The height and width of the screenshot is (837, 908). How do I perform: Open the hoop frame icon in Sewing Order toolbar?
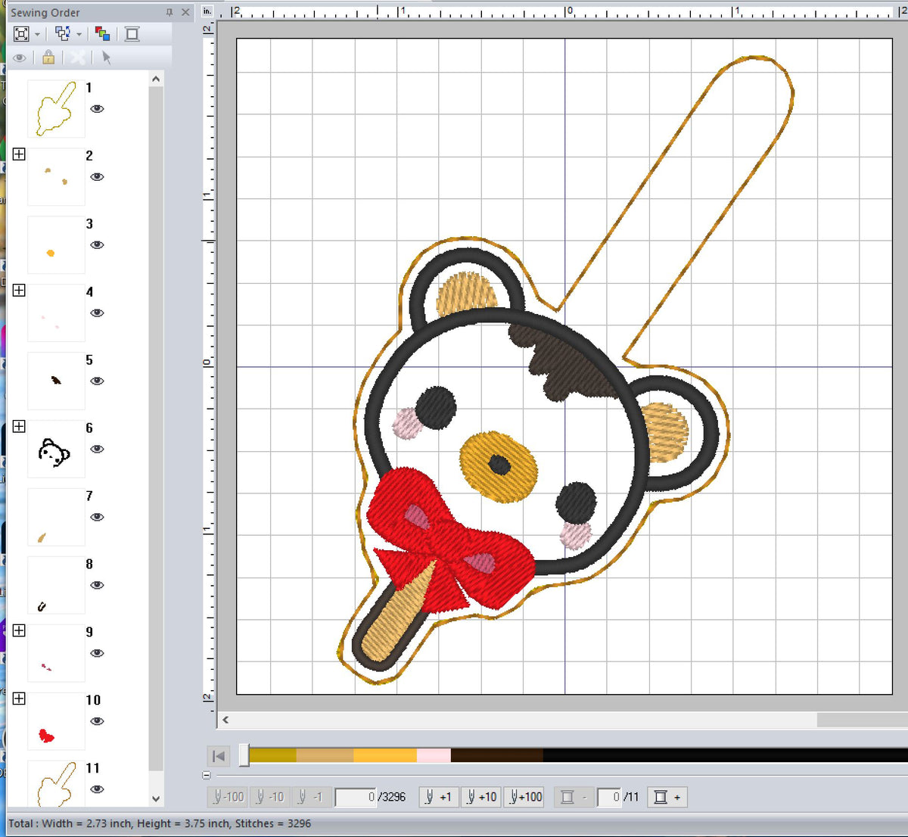click(x=132, y=33)
